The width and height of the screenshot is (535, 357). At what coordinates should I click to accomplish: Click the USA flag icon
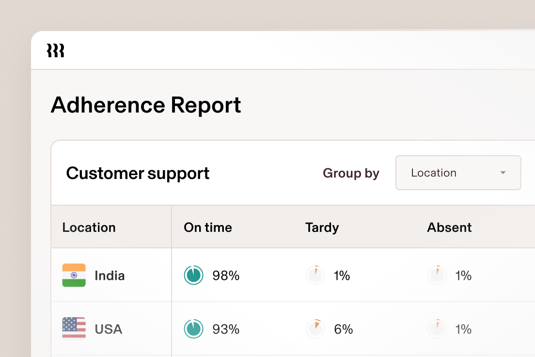tap(74, 328)
